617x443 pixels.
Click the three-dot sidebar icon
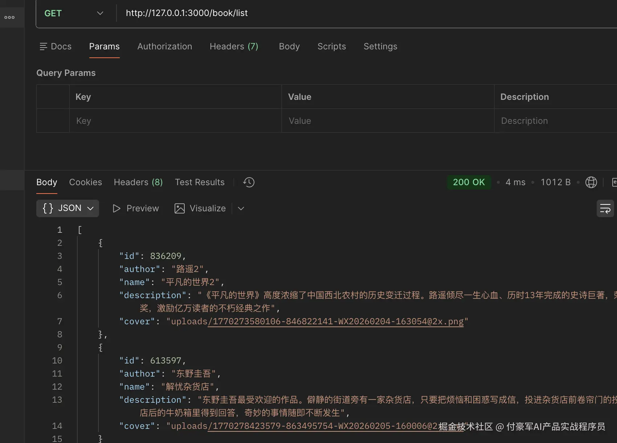tap(9, 17)
